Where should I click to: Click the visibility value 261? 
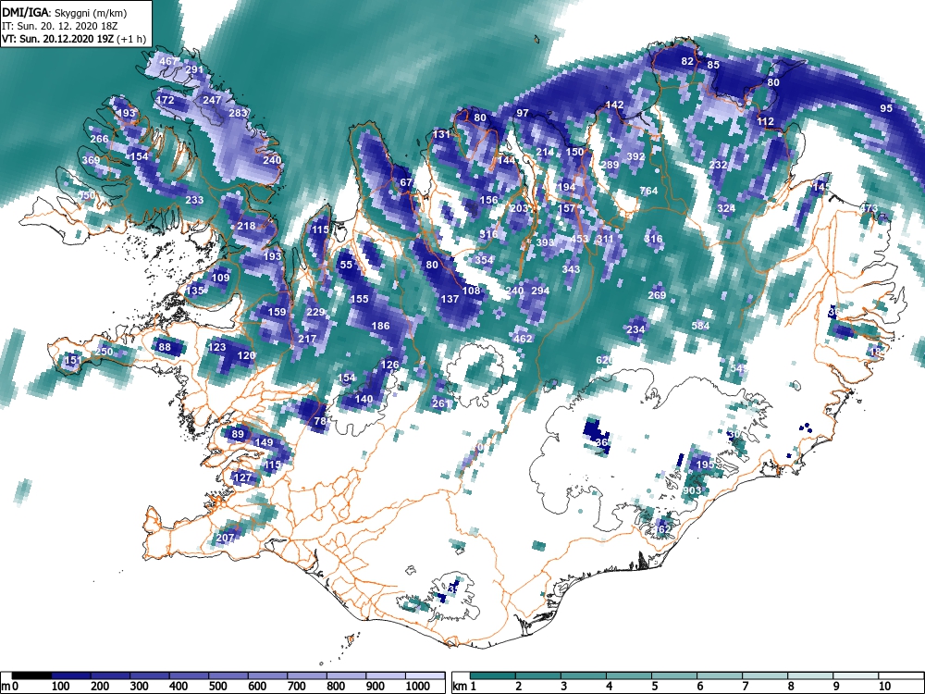click(441, 403)
